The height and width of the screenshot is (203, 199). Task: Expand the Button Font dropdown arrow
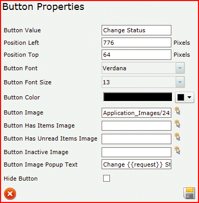180,68
